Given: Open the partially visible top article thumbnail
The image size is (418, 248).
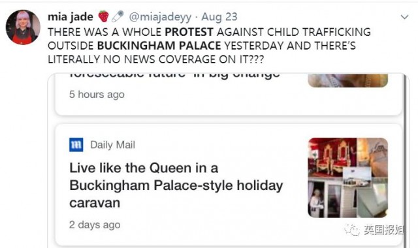Looking at the screenshot, I should pyautogui.click(x=347, y=80).
